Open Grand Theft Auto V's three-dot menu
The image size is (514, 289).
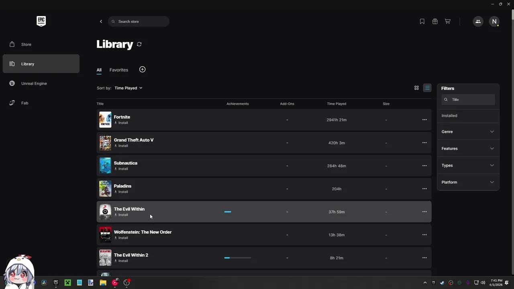coord(424,142)
